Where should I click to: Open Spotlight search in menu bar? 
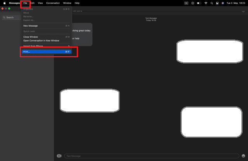(212, 3)
